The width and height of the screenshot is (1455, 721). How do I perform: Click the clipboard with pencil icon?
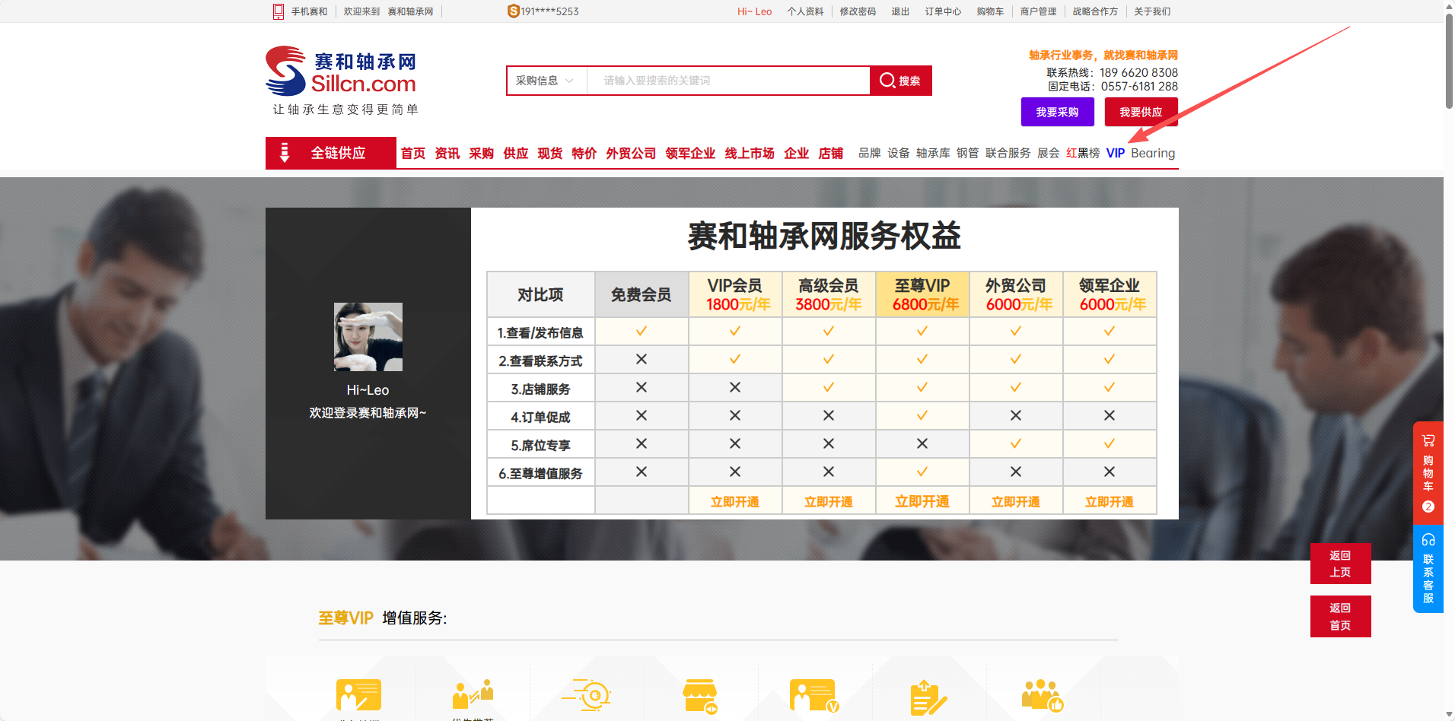(x=927, y=697)
